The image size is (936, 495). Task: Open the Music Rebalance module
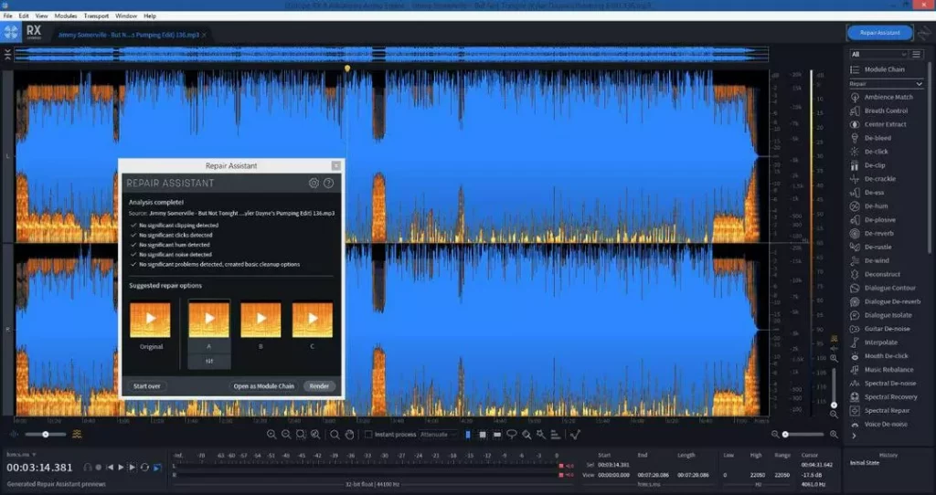point(882,370)
